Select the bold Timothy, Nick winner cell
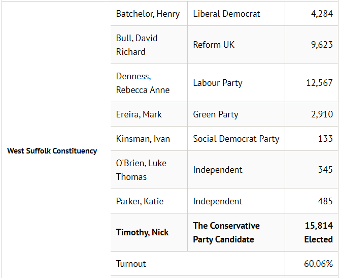 pos(149,232)
